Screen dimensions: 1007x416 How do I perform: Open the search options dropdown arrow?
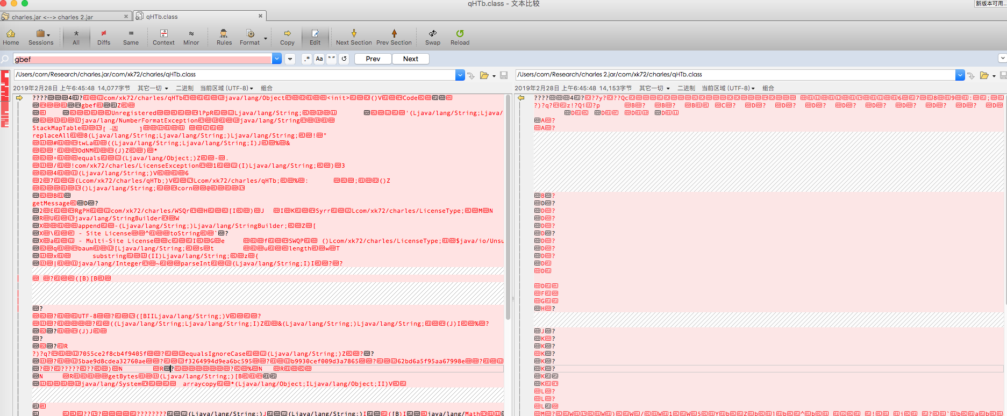pos(290,59)
